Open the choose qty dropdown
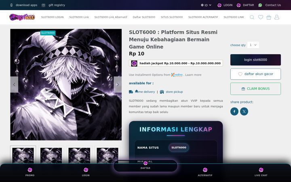Viewport: 291px width, 182px height. point(253,45)
